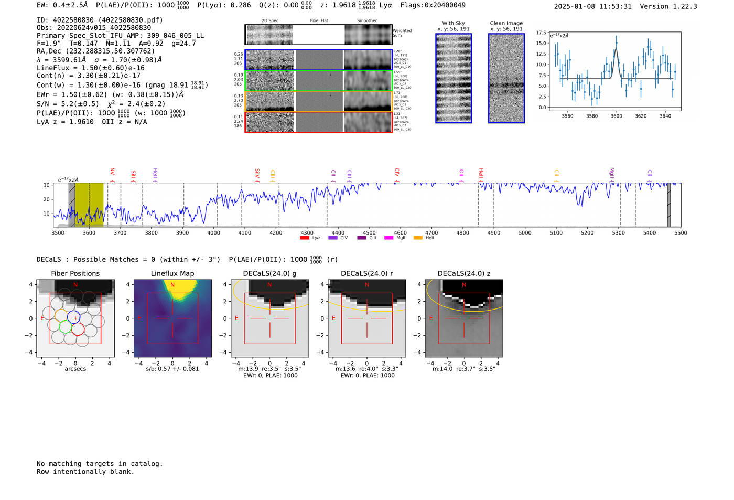The image size is (734, 500).
Task: Click the Flags:0x20400049 text
Action: click(x=433, y=5)
